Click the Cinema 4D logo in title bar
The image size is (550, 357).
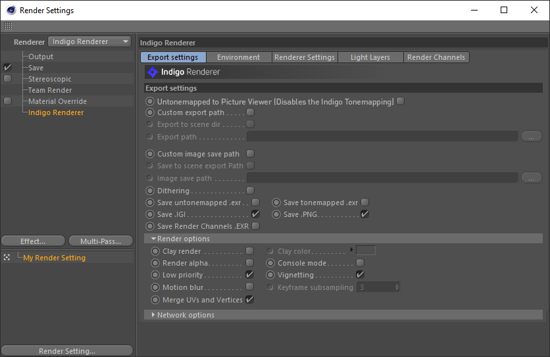(11, 11)
